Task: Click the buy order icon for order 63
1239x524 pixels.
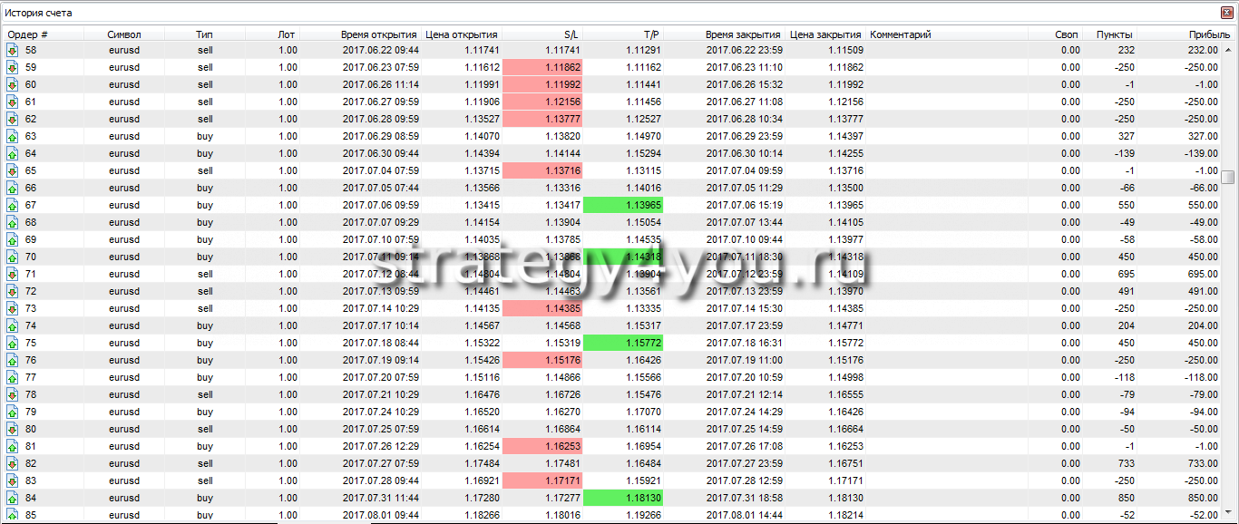Action: pyautogui.click(x=13, y=136)
